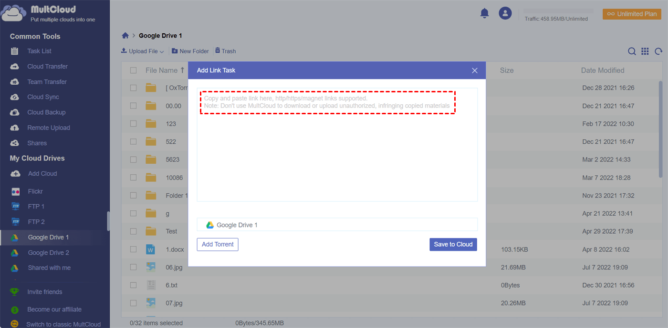668x328 pixels.
Task: Check the box for folder 522
Action: pyautogui.click(x=134, y=141)
